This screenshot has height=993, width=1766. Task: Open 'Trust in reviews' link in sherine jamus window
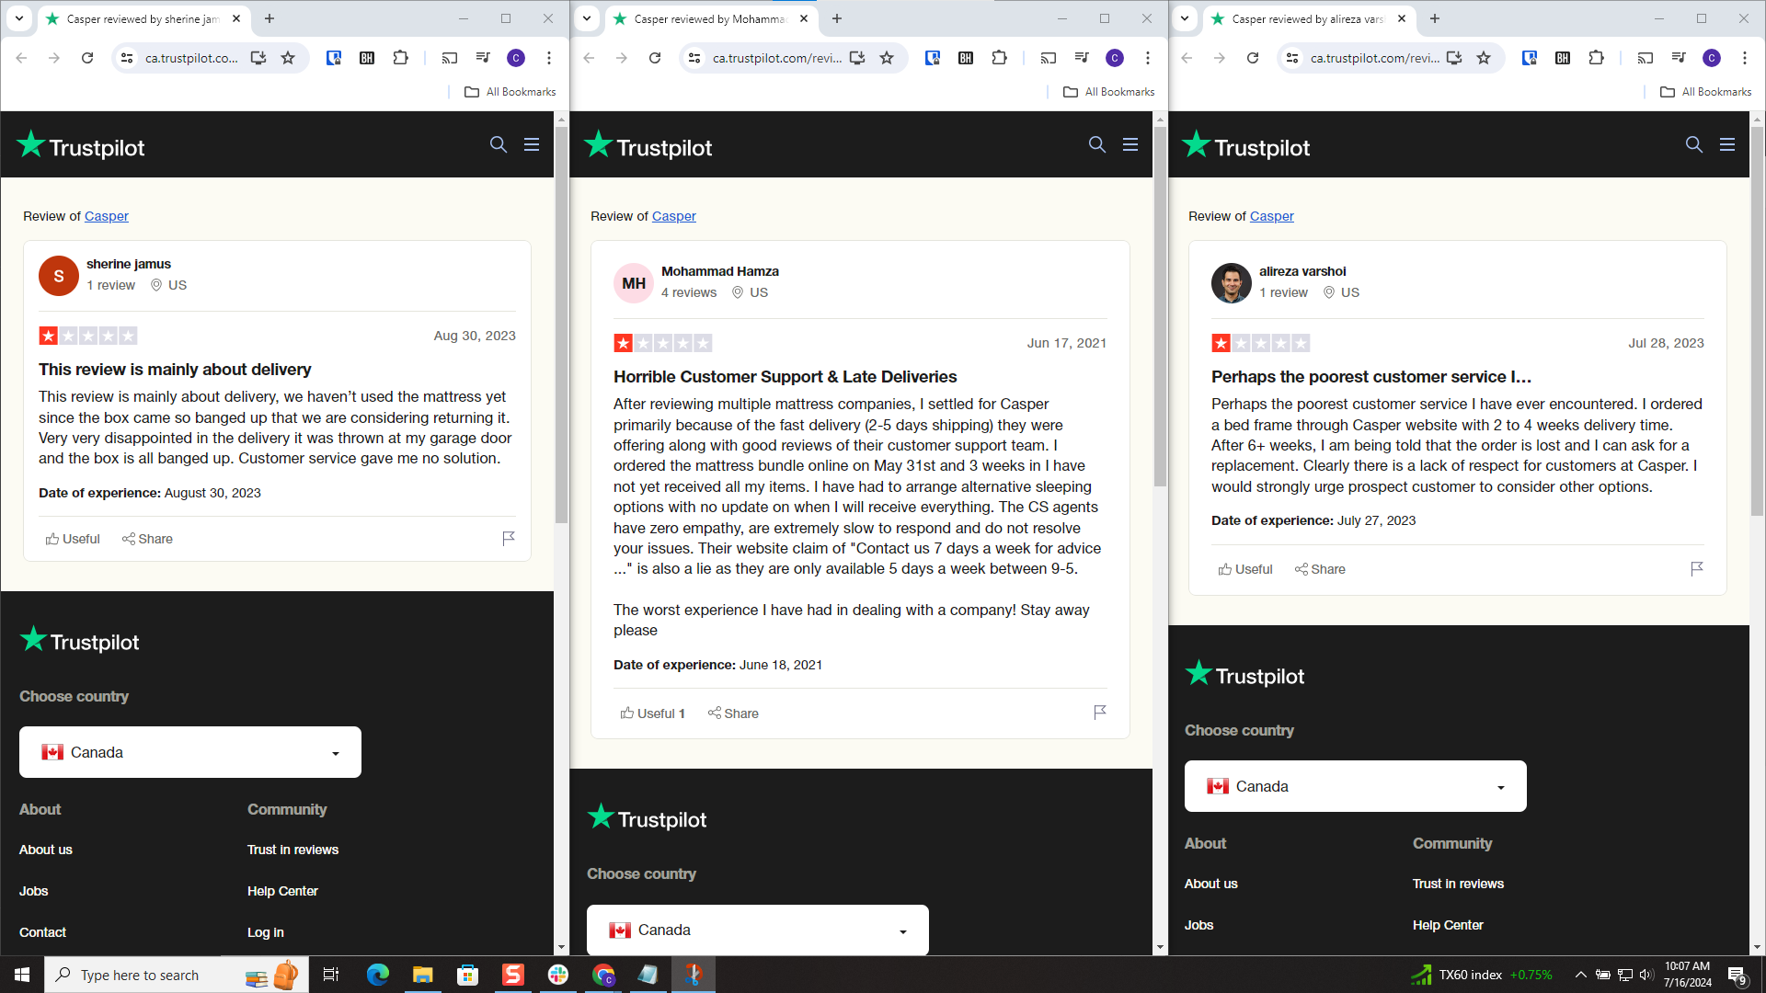pos(292,850)
